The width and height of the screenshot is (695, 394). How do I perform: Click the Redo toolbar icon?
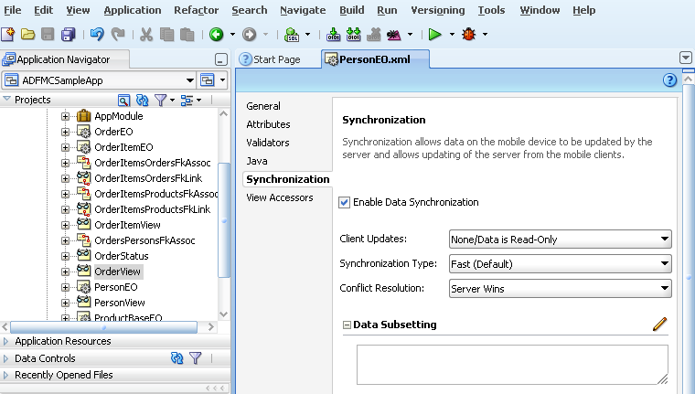tap(118, 34)
